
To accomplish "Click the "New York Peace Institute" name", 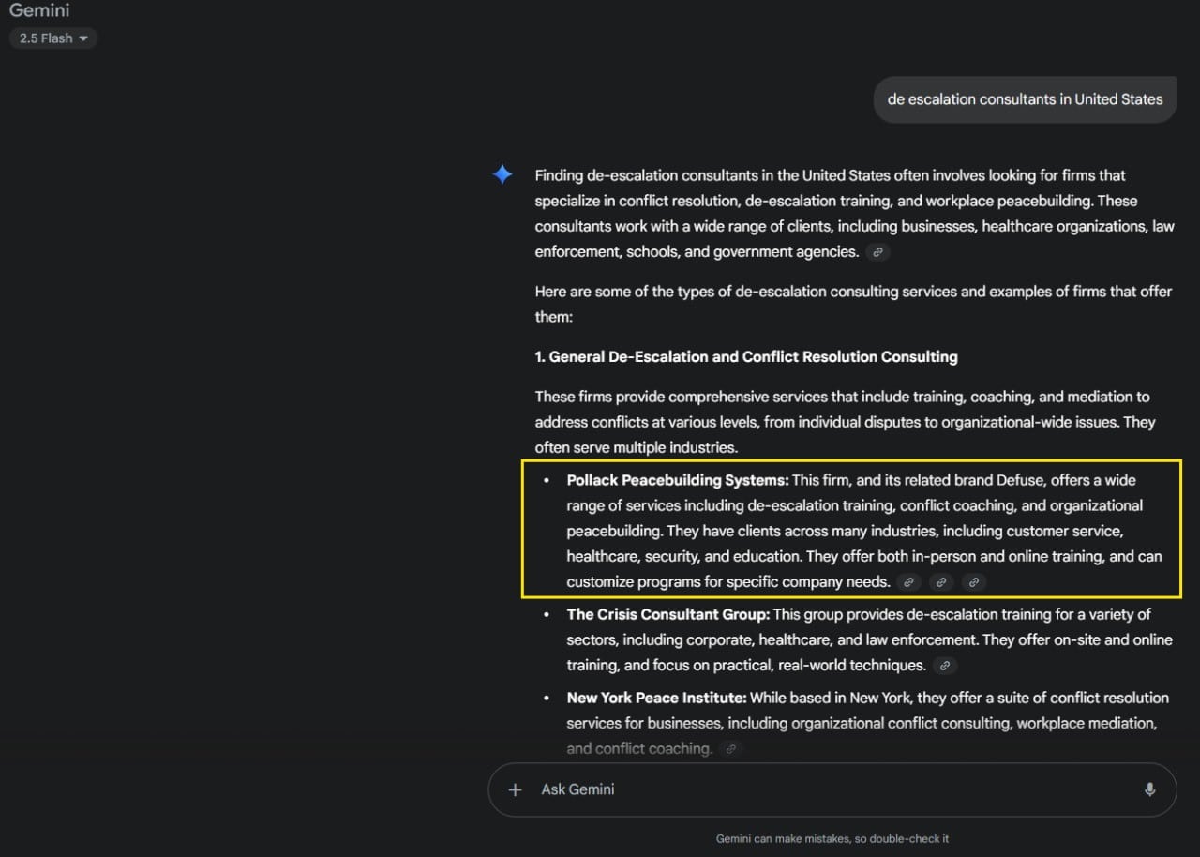I will (656, 698).
